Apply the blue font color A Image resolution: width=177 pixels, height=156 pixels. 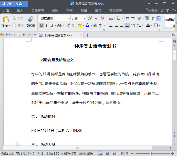(x=88, y=25)
